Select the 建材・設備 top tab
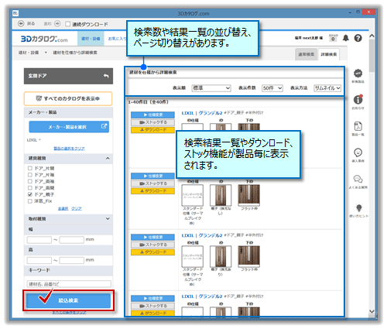Screen dimensions: 387x329 click(91, 39)
